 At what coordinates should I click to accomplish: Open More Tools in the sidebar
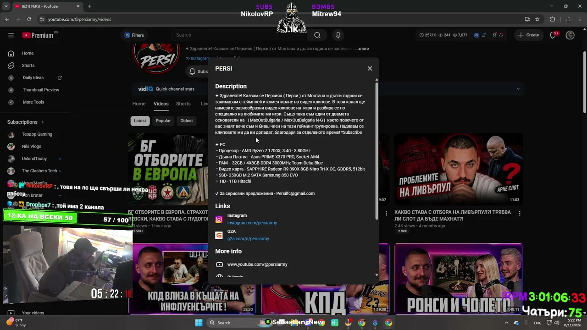point(33,102)
